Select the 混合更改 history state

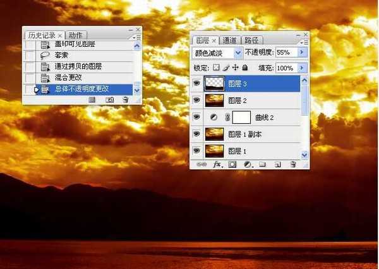[x=68, y=78]
